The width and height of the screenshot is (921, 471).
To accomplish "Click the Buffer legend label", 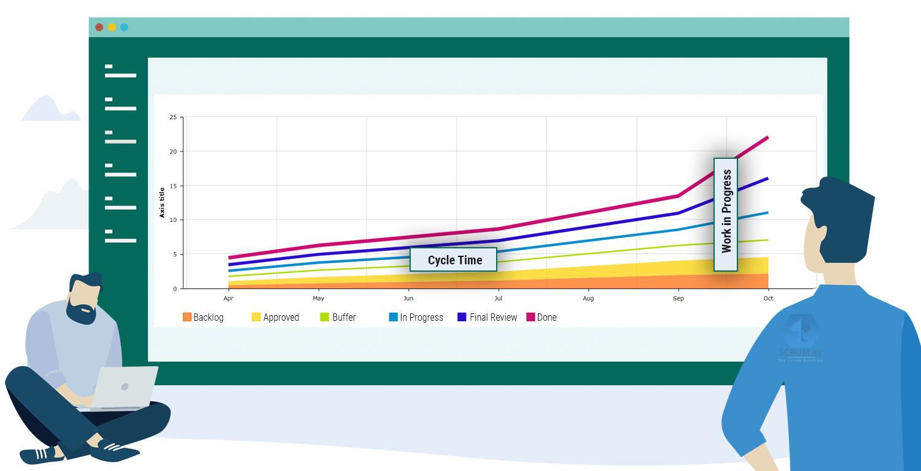I will pyautogui.click(x=344, y=318).
